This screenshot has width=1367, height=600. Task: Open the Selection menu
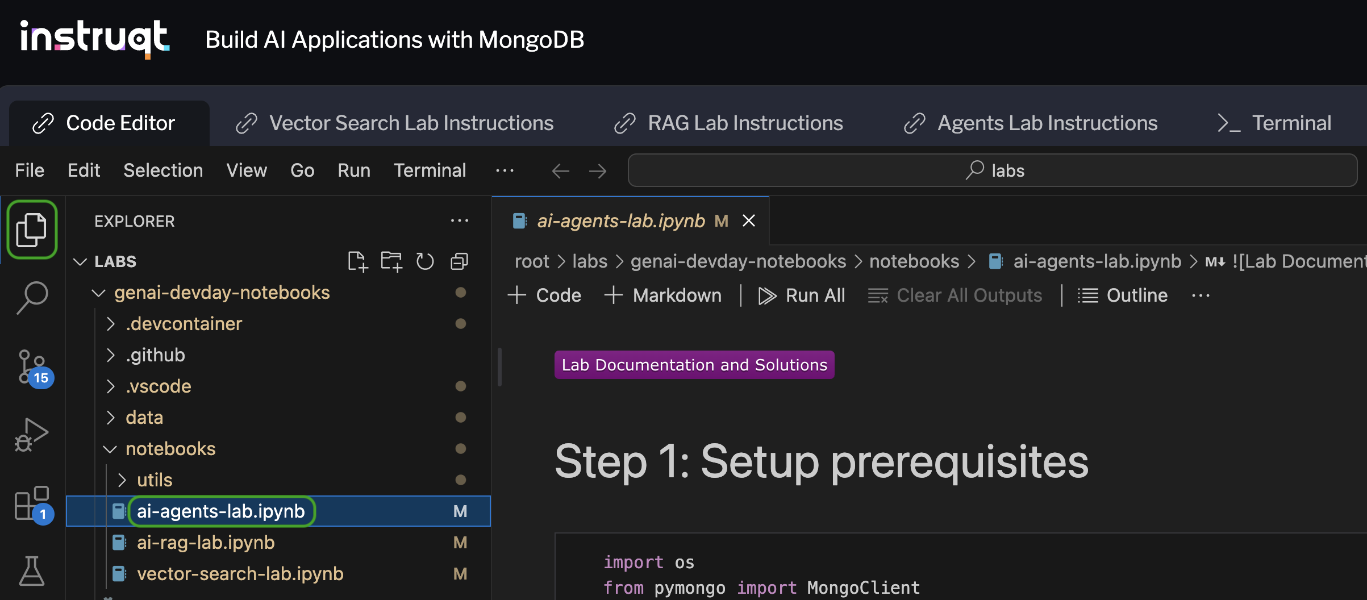[x=163, y=170]
